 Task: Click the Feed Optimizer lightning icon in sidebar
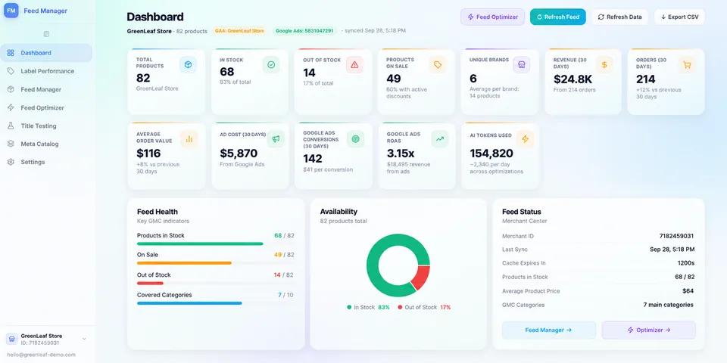11,107
